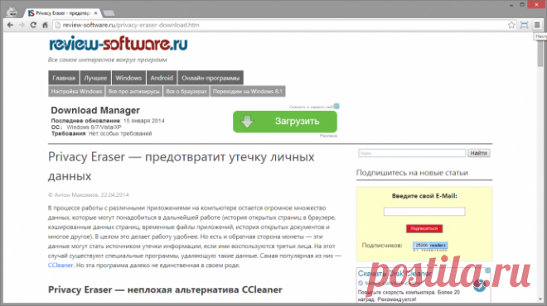Open the Онлайн-программы menu item
Screen dimensions: 547x306
[211, 78]
